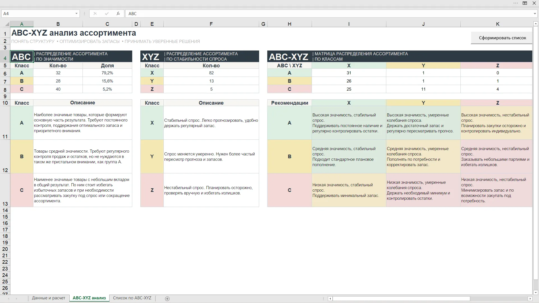This screenshot has height=303, width=539.
Task: Click the confirm entry checkmark icon
Action: [107, 13]
